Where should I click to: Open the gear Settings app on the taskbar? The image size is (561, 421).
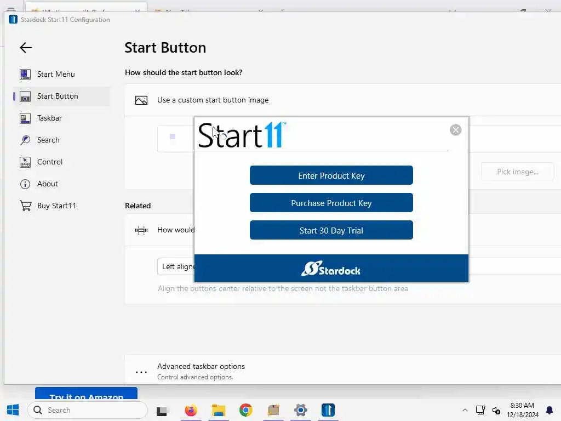click(x=301, y=410)
